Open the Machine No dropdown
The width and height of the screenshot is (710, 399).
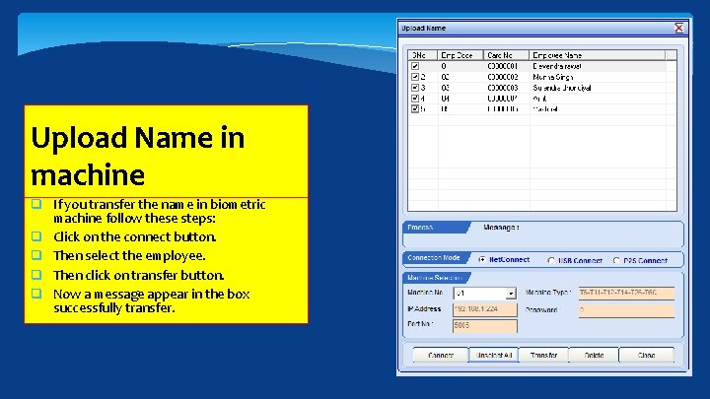click(x=511, y=294)
